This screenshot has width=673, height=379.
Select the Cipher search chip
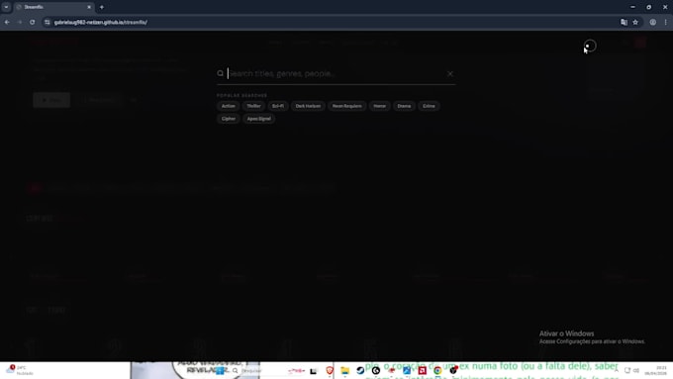pos(228,119)
